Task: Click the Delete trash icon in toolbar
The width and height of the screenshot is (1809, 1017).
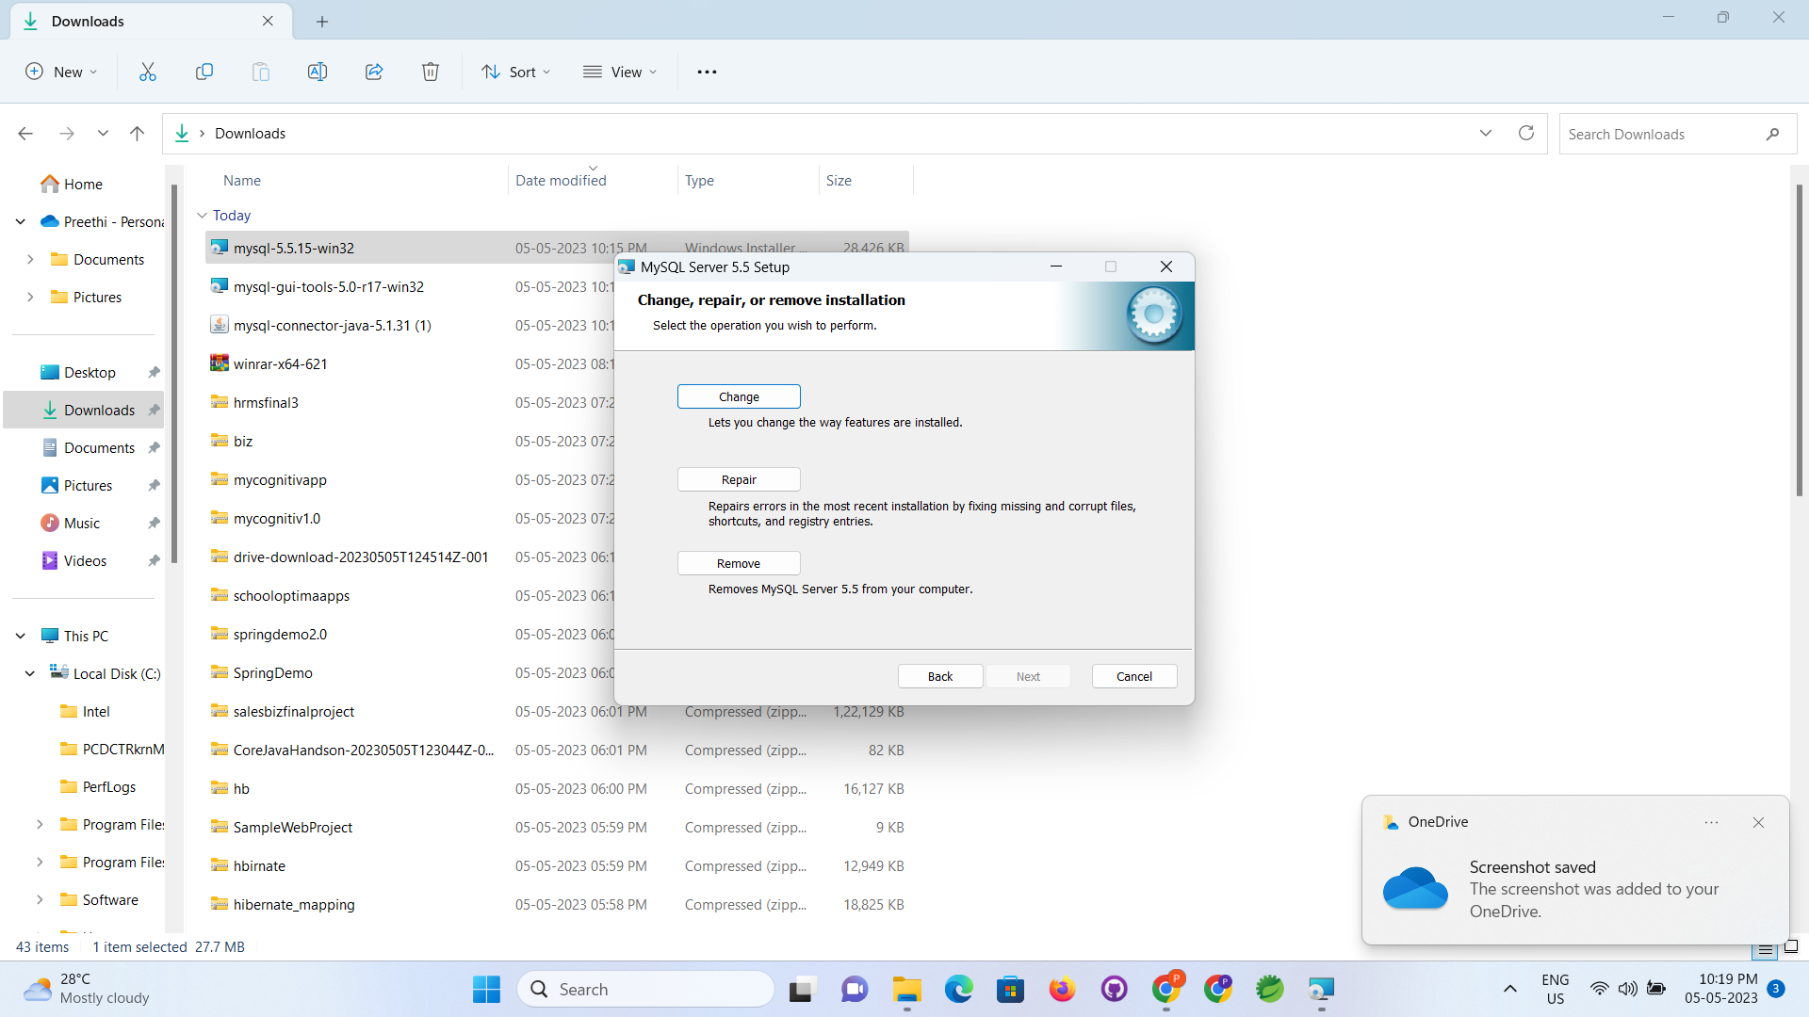Action: tap(431, 72)
